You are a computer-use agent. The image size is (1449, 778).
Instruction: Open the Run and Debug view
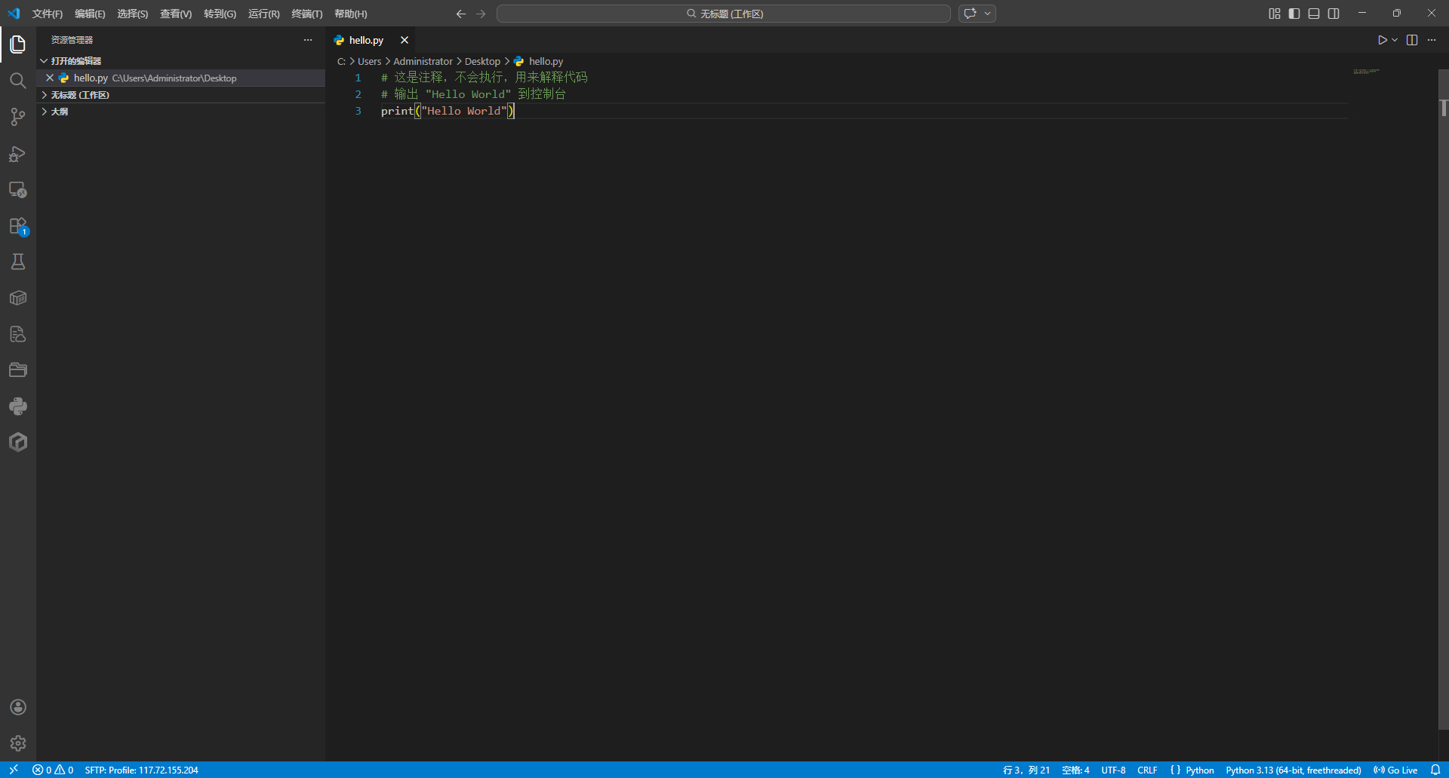click(18, 154)
